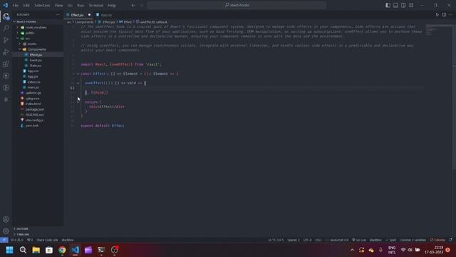Open the editor More Actions ellipsis
Image resolution: width=456 pixels, height=257 pixels.
tap(450, 14)
